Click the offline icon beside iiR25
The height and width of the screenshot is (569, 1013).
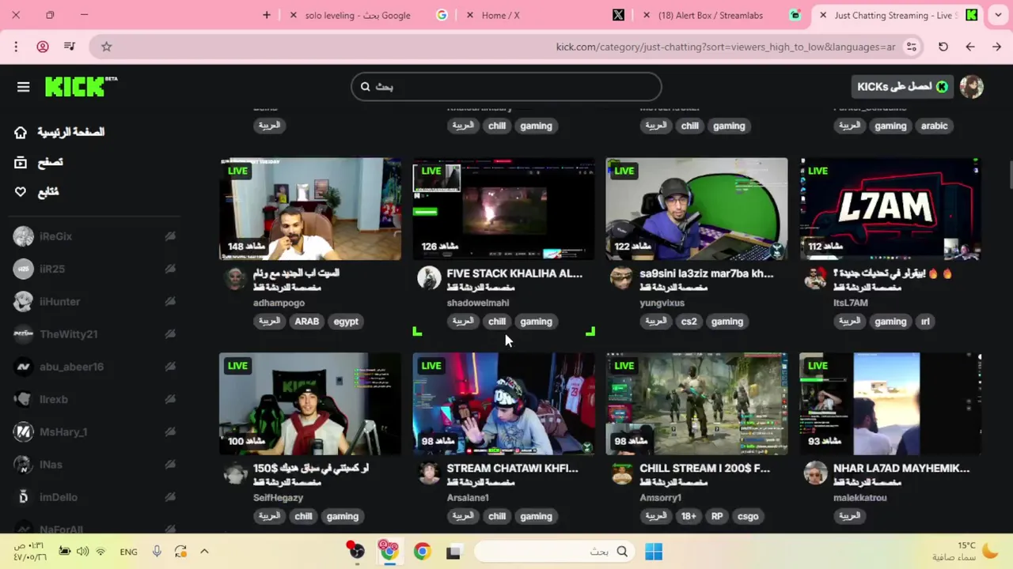point(170,269)
